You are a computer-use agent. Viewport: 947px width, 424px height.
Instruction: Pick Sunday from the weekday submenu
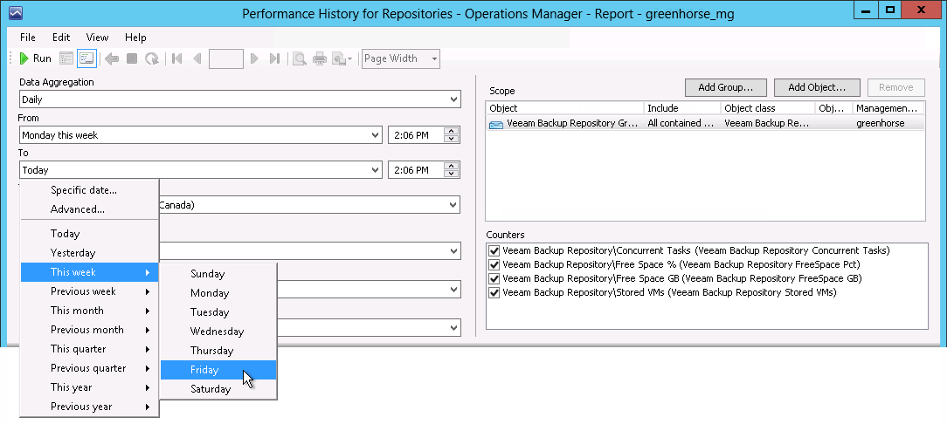[218, 274]
